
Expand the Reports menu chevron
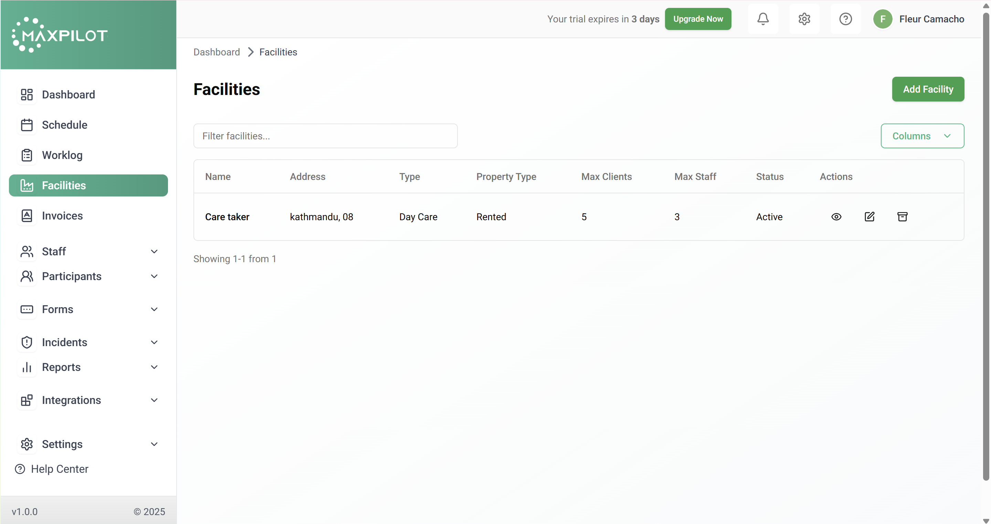pyautogui.click(x=154, y=367)
